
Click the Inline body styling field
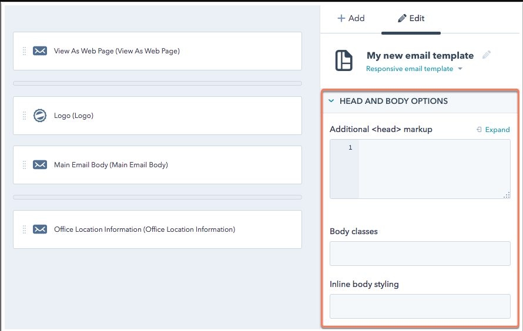[420, 306]
